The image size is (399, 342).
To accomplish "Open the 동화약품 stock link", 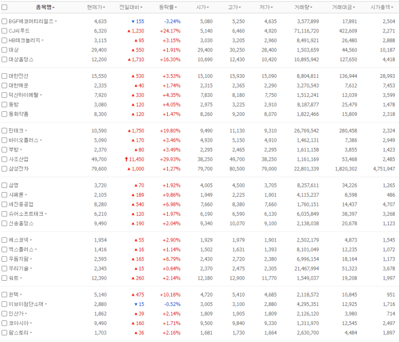I will pyautogui.click(x=19, y=114).
